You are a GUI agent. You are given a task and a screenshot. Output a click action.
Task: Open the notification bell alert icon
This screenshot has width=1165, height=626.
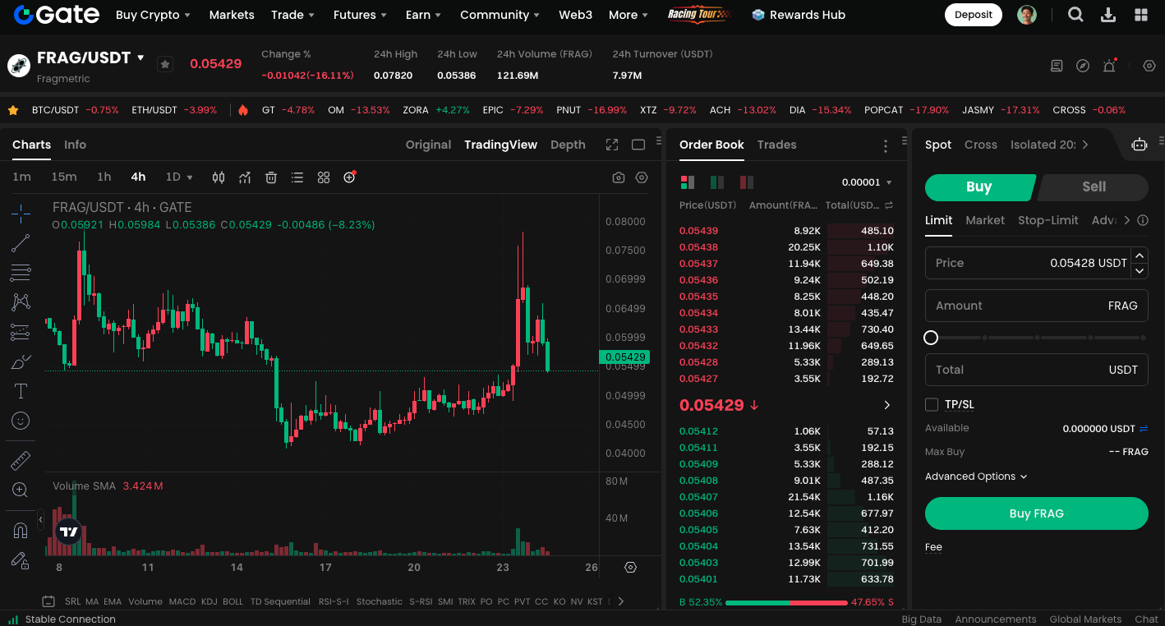pyautogui.click(x=1109, y=66)
